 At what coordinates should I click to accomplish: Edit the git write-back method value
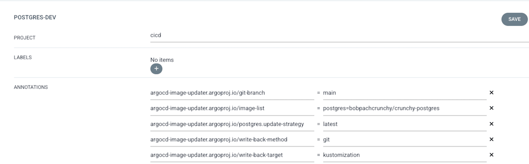404,139
